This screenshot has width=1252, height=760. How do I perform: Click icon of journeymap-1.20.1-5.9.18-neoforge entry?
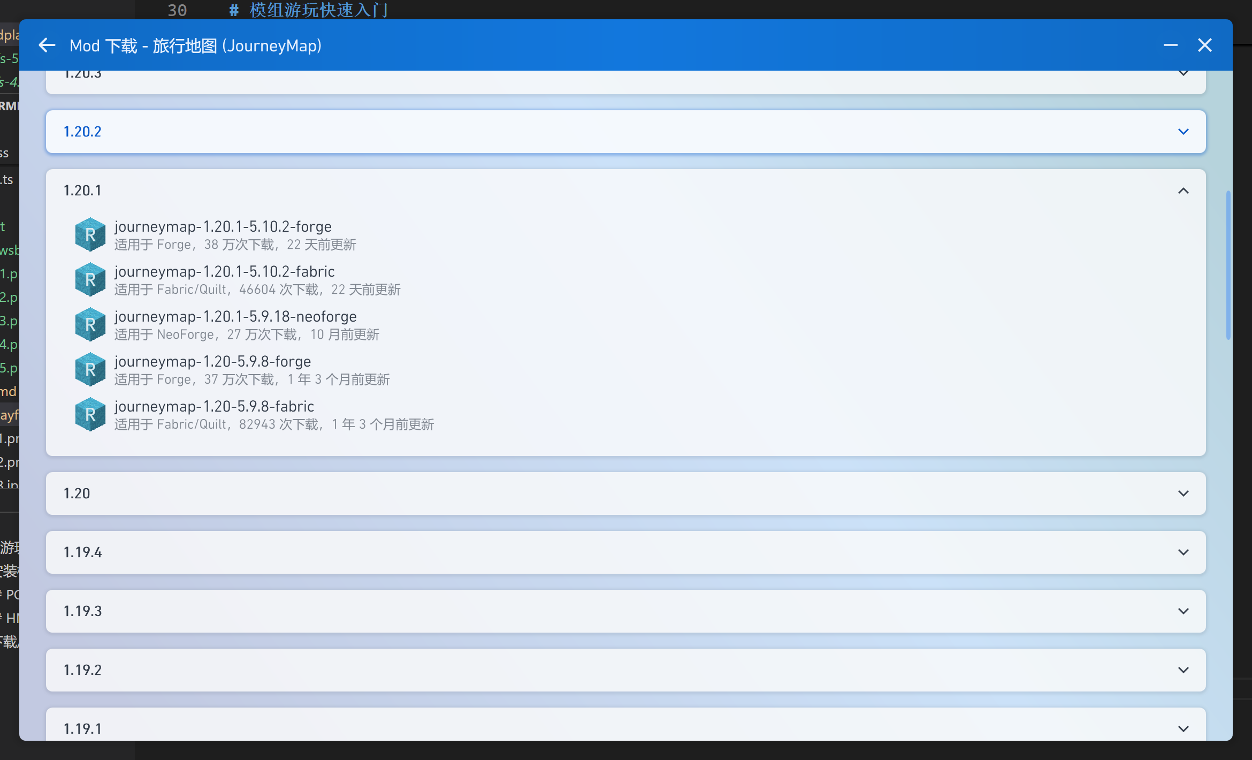(90, 324)
